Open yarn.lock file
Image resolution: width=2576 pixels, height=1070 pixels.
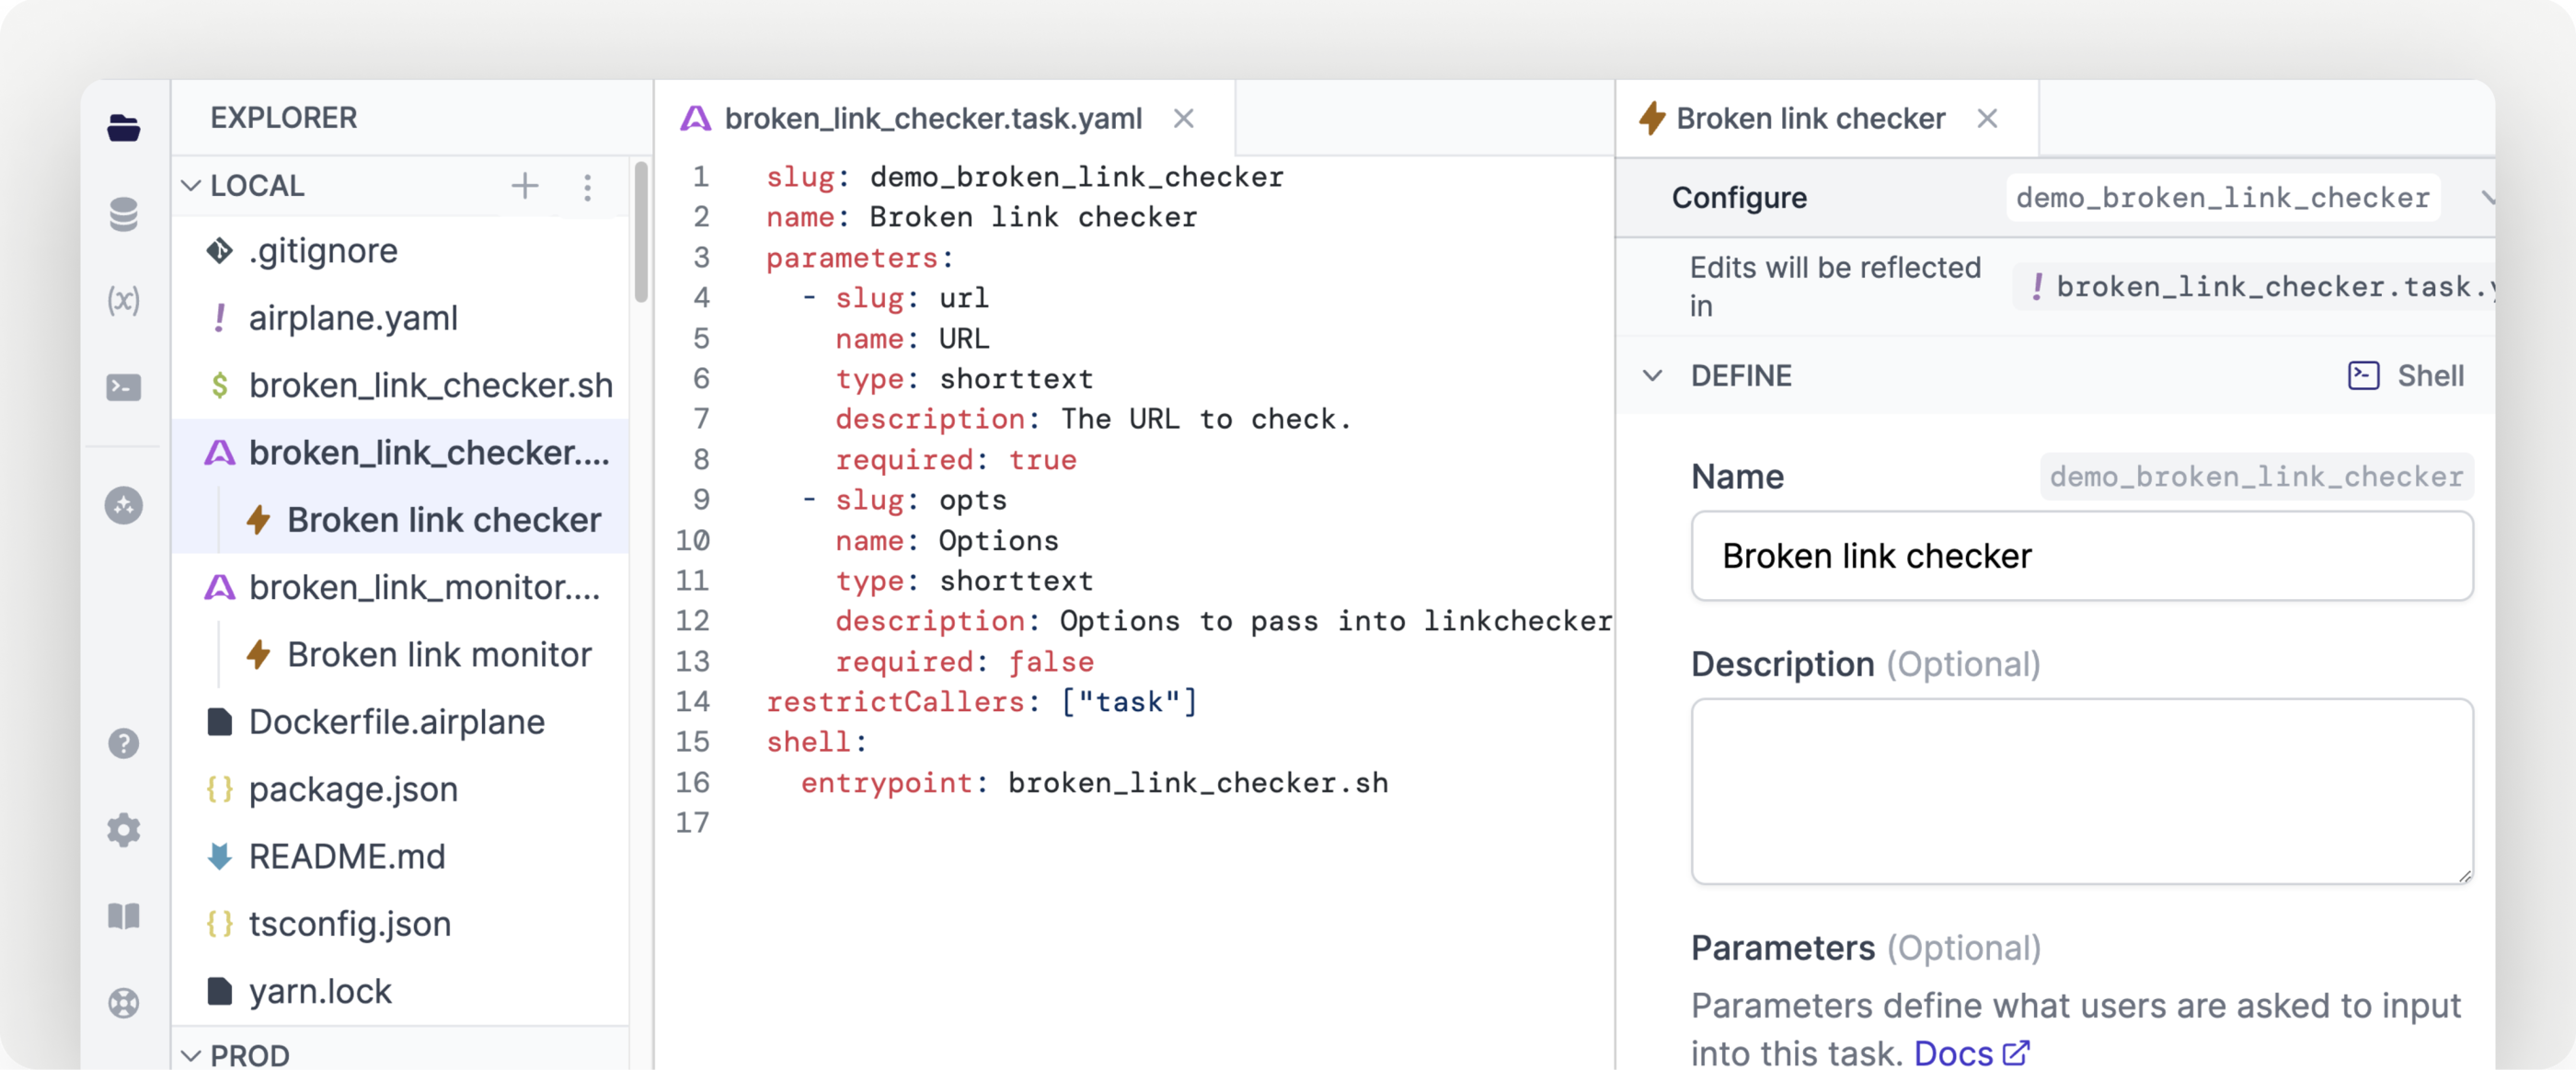401,991
